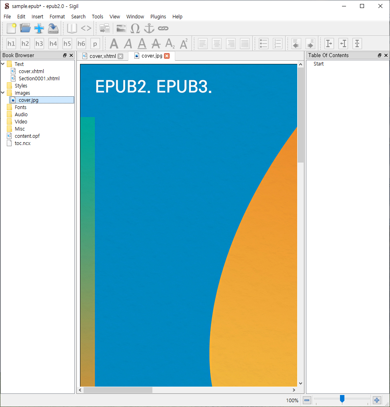Screen dimensions: 390x407
Task: Apply paragraph p style
Action: pyautogui.click(x=95, y=44)
